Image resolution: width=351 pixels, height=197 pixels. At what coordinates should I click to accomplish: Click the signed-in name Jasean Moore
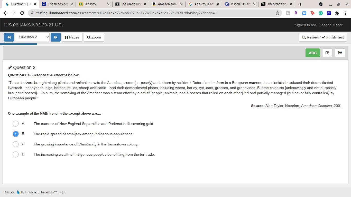[x=331, y=25]
